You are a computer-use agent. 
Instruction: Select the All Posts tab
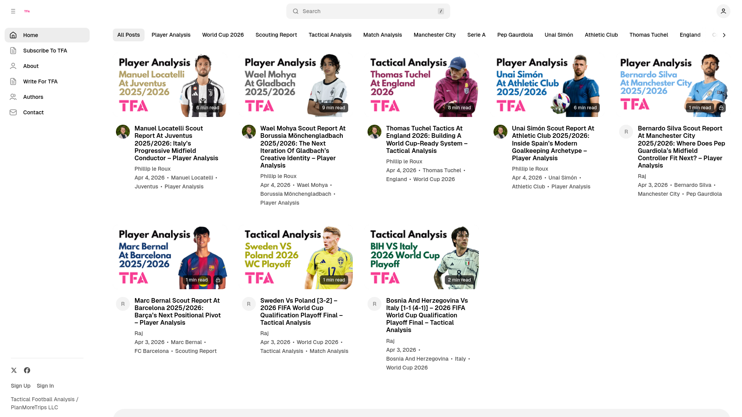click(x=129, y=35)
